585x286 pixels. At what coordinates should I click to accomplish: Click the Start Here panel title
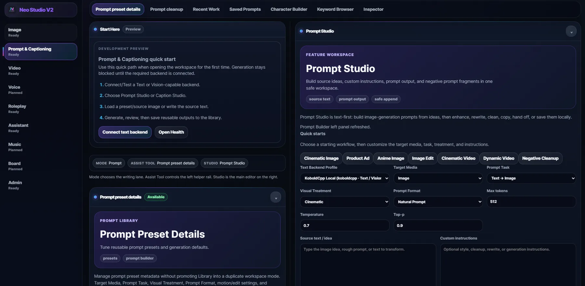coord(110,29)
